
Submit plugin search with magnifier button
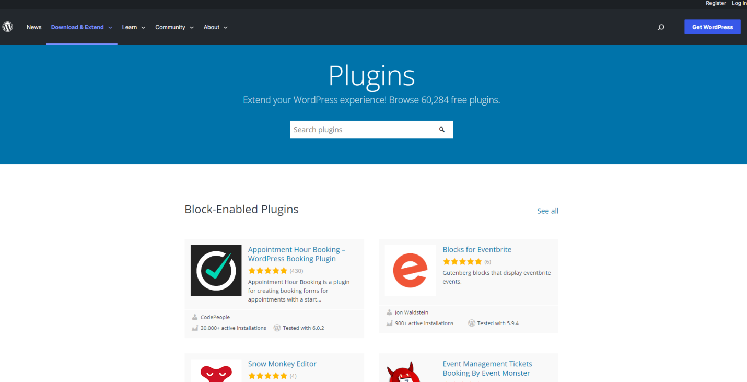[x=442, y=130]
